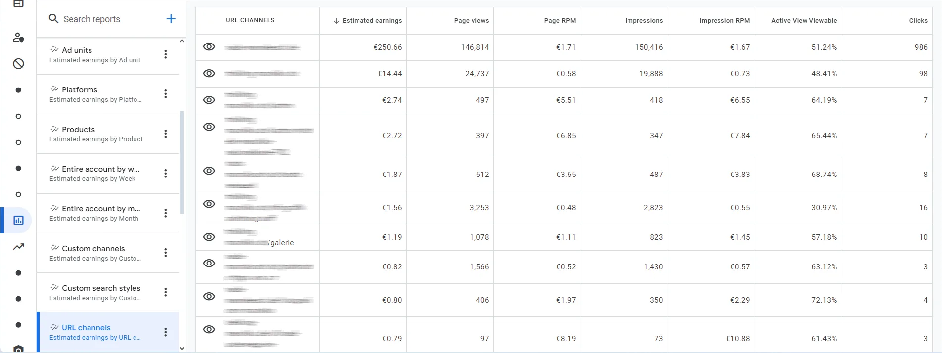This screenshot has width=942, height=353.
Task: Click the search reports magnifier icon
Action: (x=53, y=19)
